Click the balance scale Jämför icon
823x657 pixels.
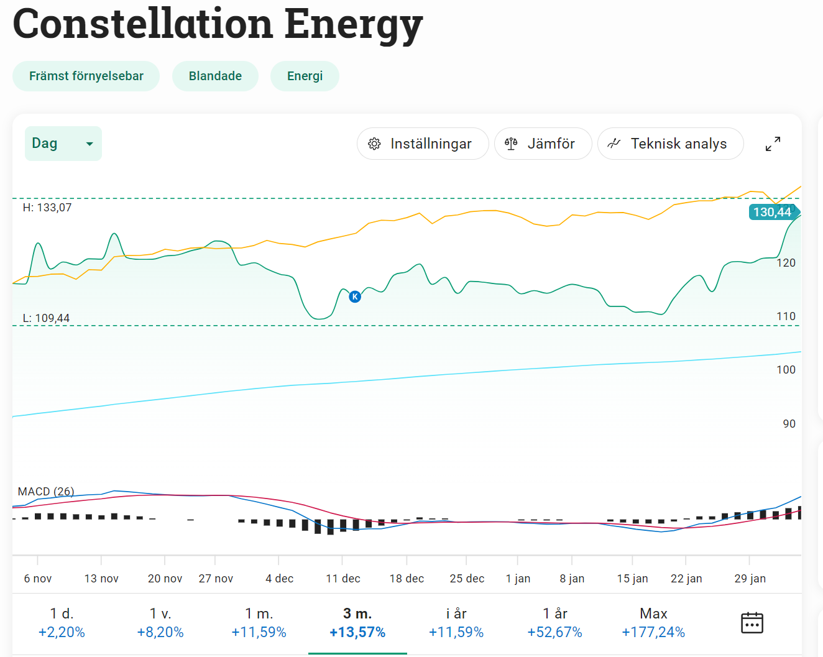pyautogui.click(x=511, y=144)
